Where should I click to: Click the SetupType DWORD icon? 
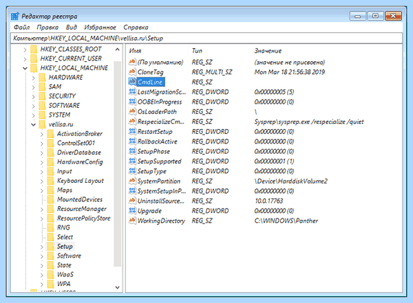click(132, 171)
